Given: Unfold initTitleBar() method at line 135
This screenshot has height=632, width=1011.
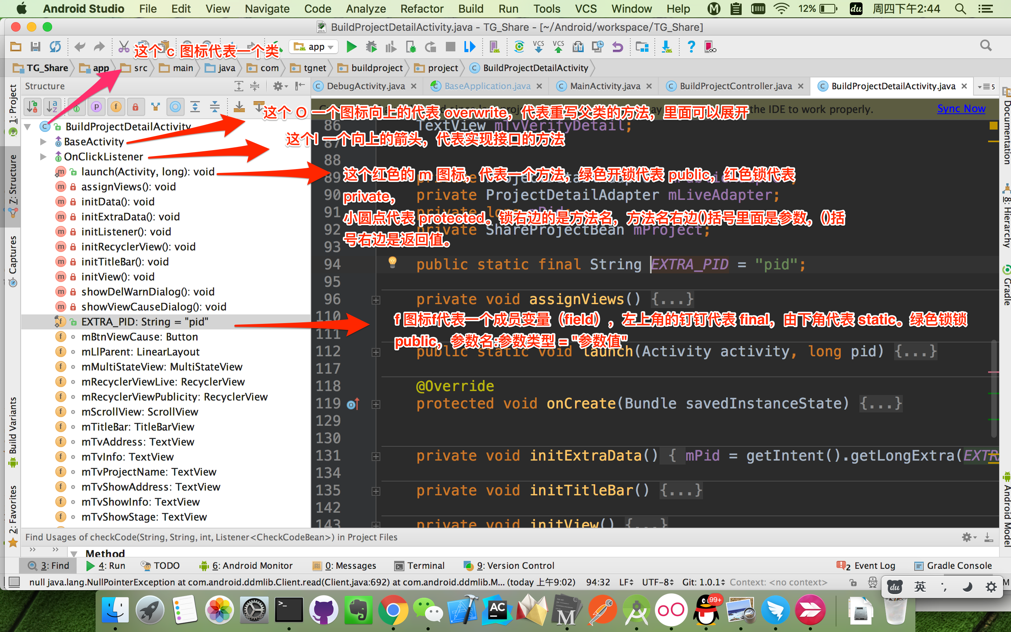Looking at the screenshot, I should click(x=376, y=491).
